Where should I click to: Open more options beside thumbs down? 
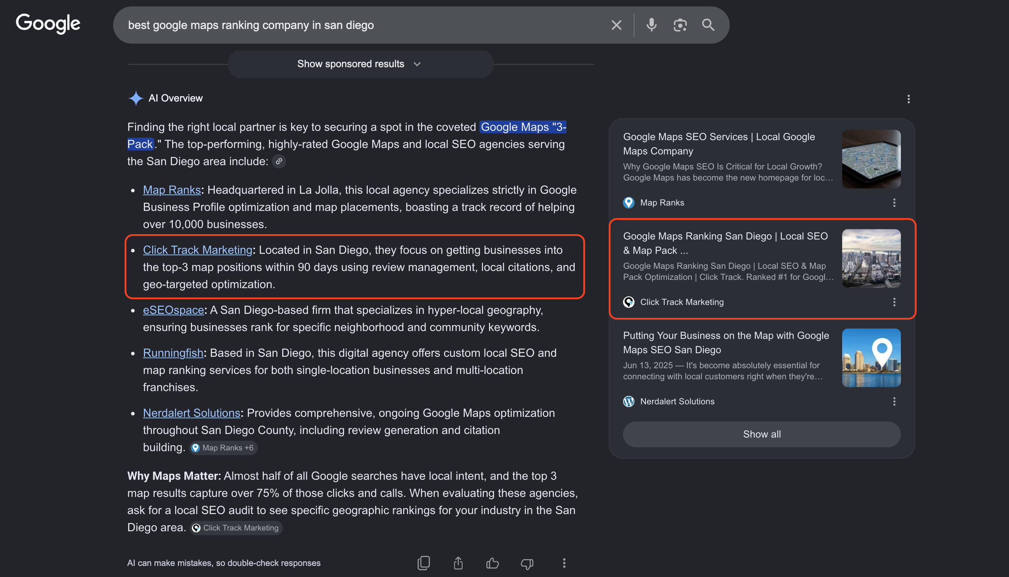pyautogui.click(x=564, y=563)
